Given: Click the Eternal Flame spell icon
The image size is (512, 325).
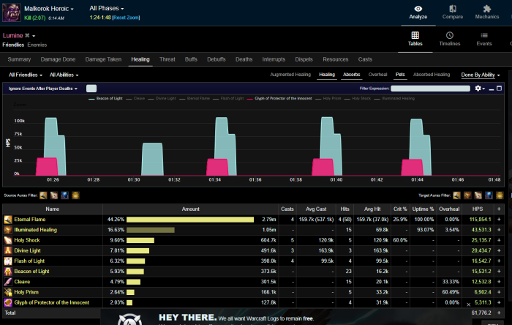Looking at the screenshot, I should click(8, 220).
